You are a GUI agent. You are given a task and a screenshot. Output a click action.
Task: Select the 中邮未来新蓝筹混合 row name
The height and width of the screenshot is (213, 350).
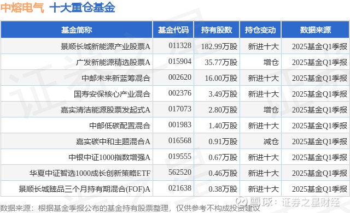(x=116, y=78)
